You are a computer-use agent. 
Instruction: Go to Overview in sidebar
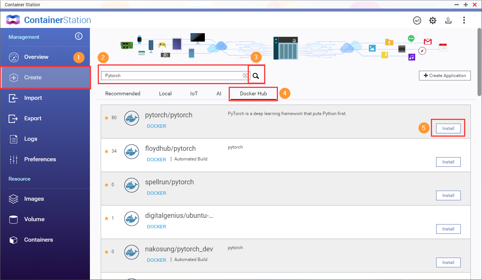point(36,57)
